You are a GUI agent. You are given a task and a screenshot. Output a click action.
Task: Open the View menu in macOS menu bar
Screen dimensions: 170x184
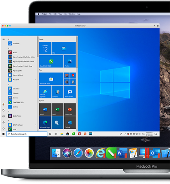tap(60, 14)
